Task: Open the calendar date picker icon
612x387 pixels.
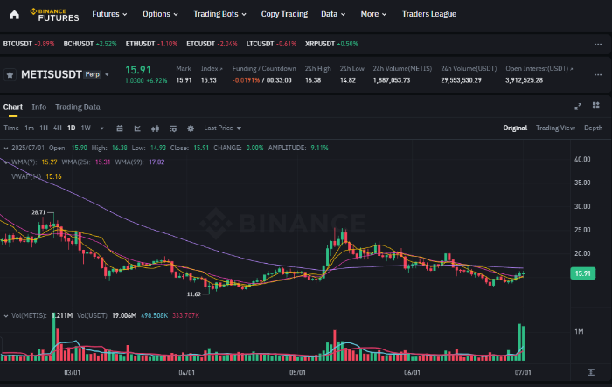Action: click(120, 128)
